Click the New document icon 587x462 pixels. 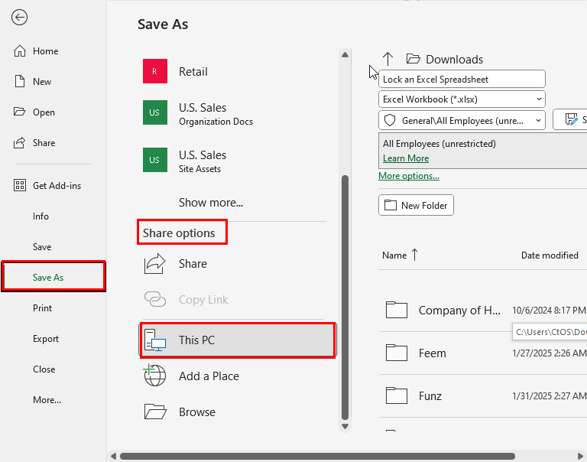pos(19,81)
